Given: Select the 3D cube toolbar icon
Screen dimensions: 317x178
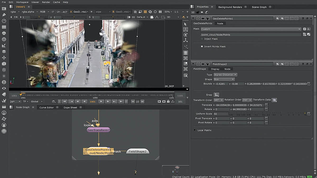Looking at the screenshot, I should click(4, 64).
